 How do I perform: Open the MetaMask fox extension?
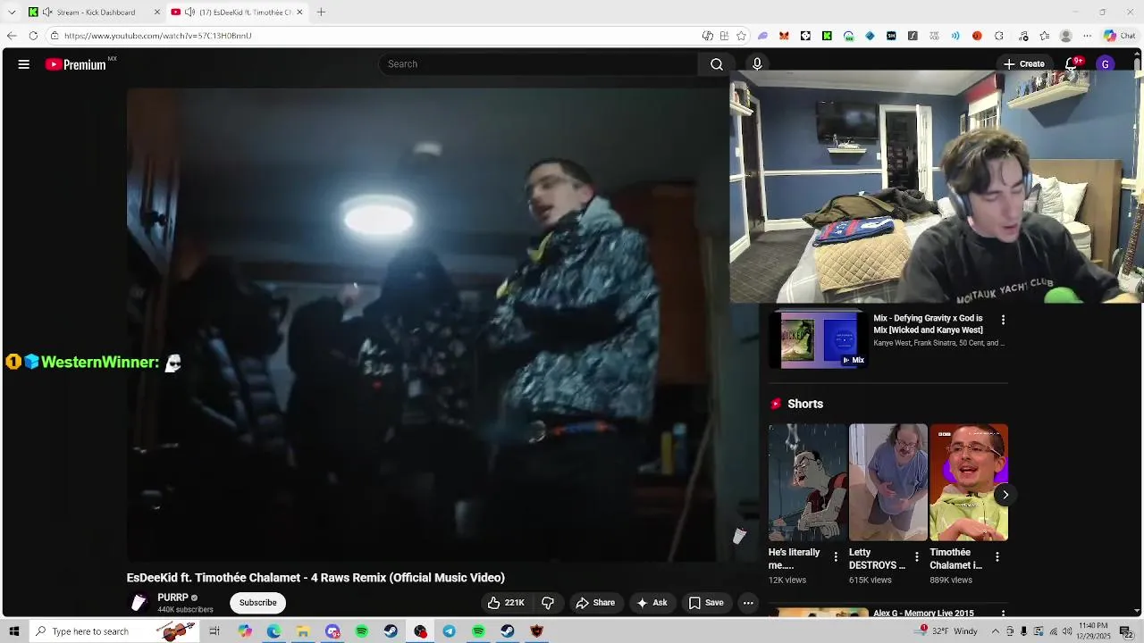784,36
